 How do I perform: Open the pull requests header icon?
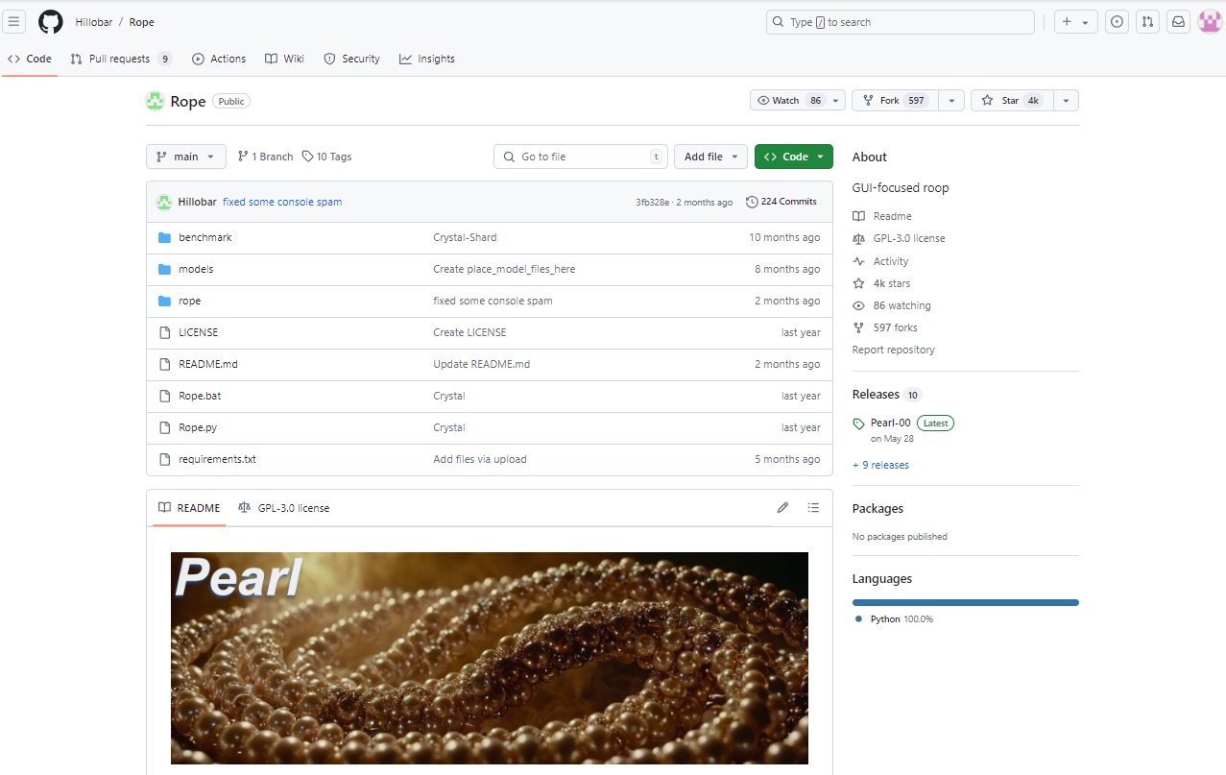[x=1147, y=22]
